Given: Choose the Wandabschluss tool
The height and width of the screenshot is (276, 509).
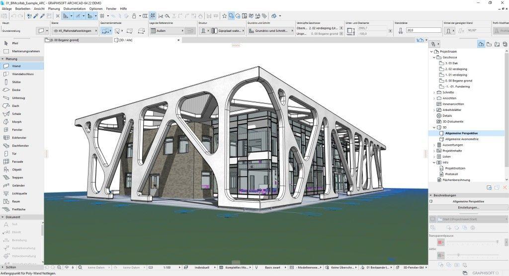Looking at the screenshot, I should click(x=22, y=74).
